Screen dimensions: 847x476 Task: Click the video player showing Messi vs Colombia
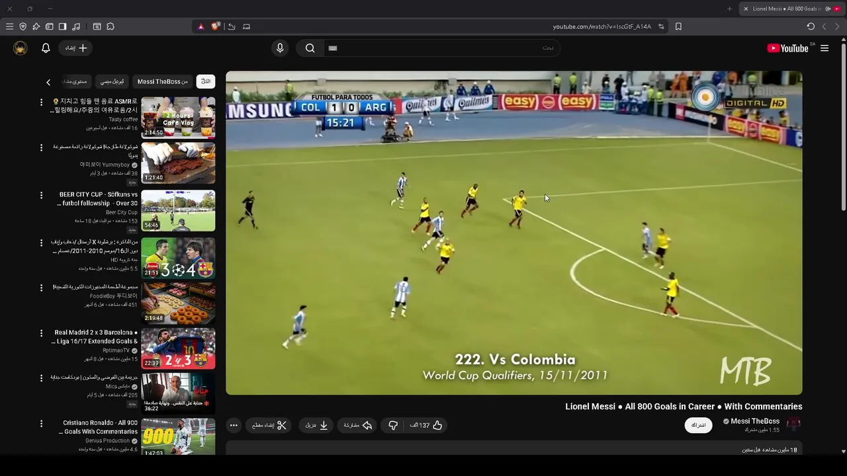514,233
